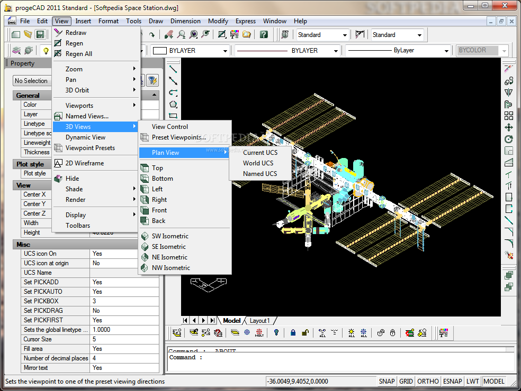Viewport: 521px width, 391px height.
Task: Switch to the Layout1 tab
Action: (x=259, y=321)
